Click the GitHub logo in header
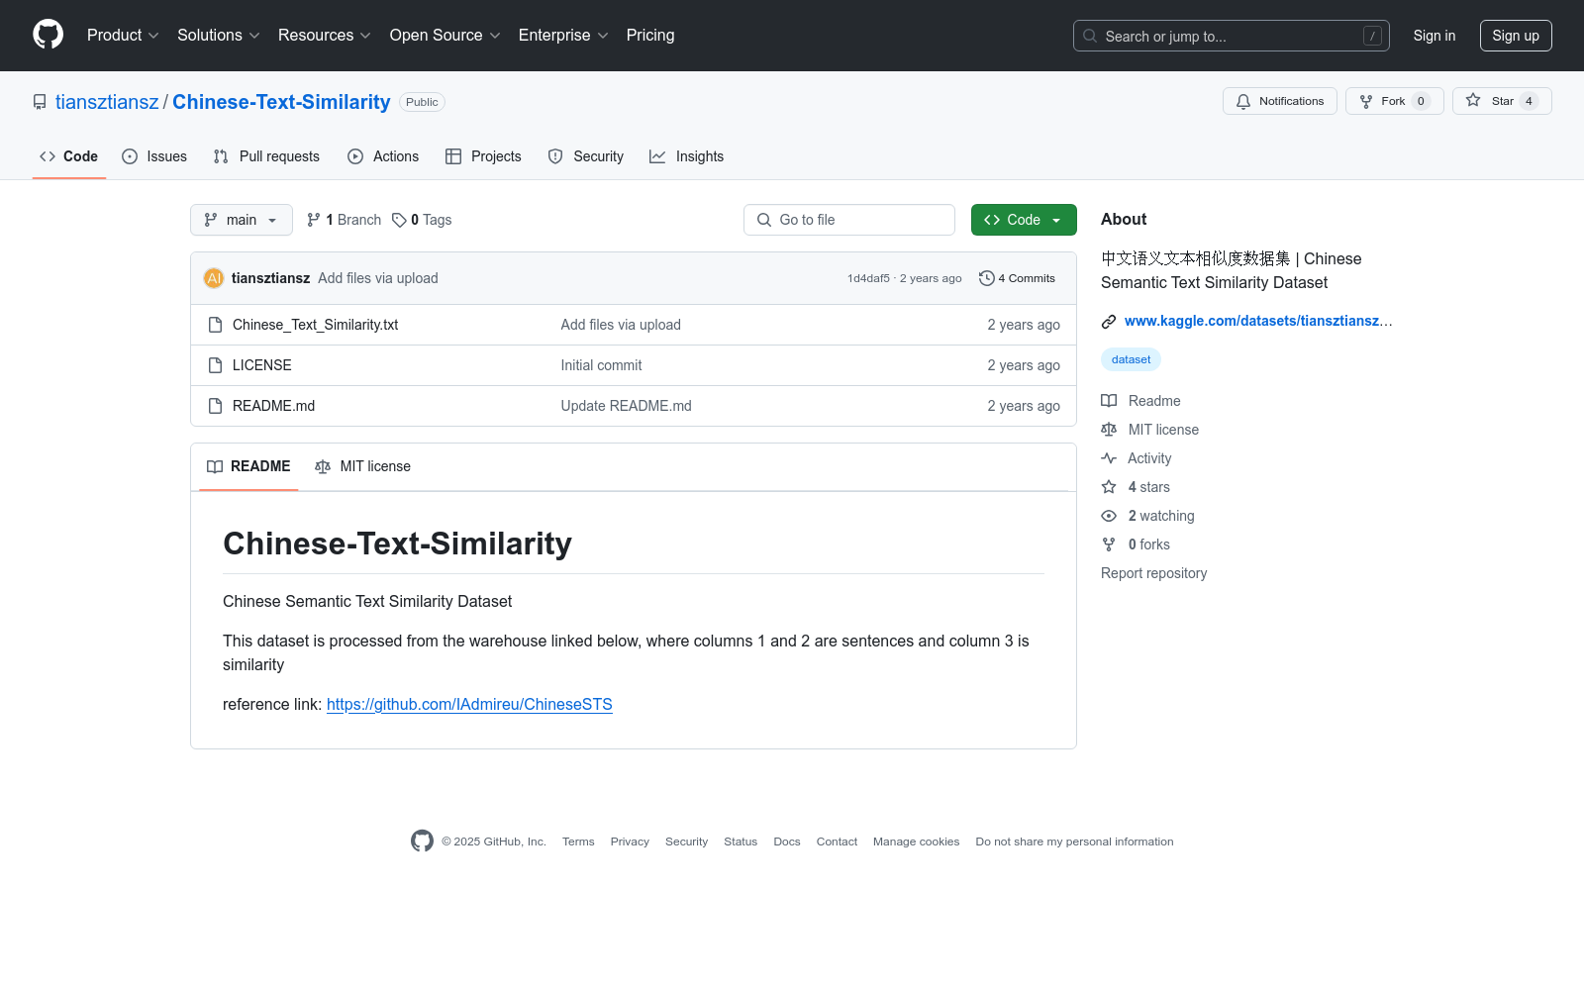This screenshot has height=990, width=1584. click(48, 35)
